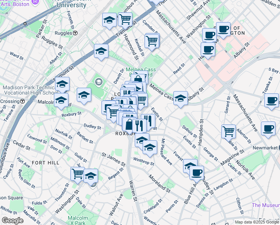Select the 'Mt Pleasant Ave' street label
This screenshot has width=280, height=225.
[x=167, y=152]
